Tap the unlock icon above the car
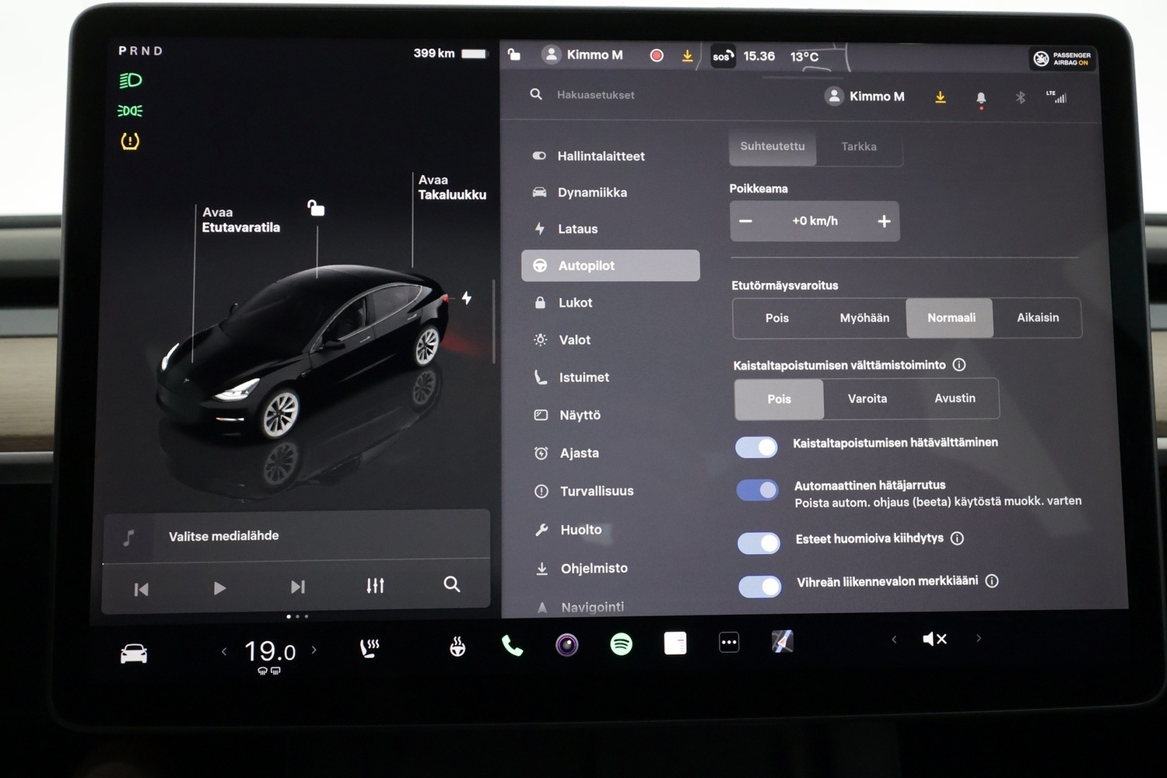Image resolution: width=1167 pixels, height=778 pixels. pyautogui.click(x=316, y=208)
